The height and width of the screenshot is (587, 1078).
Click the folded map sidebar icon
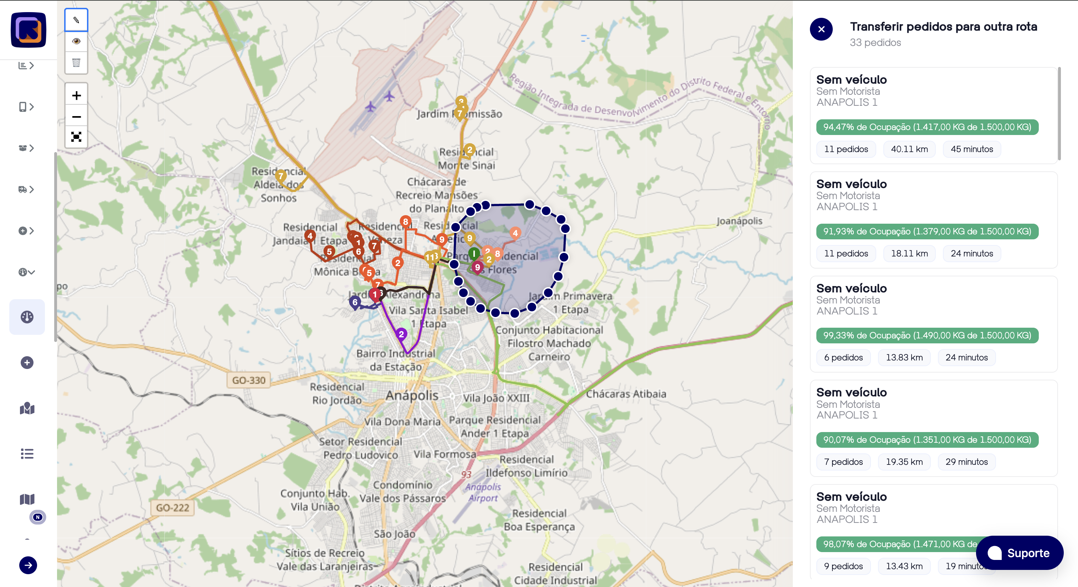(x=27, y=499)
